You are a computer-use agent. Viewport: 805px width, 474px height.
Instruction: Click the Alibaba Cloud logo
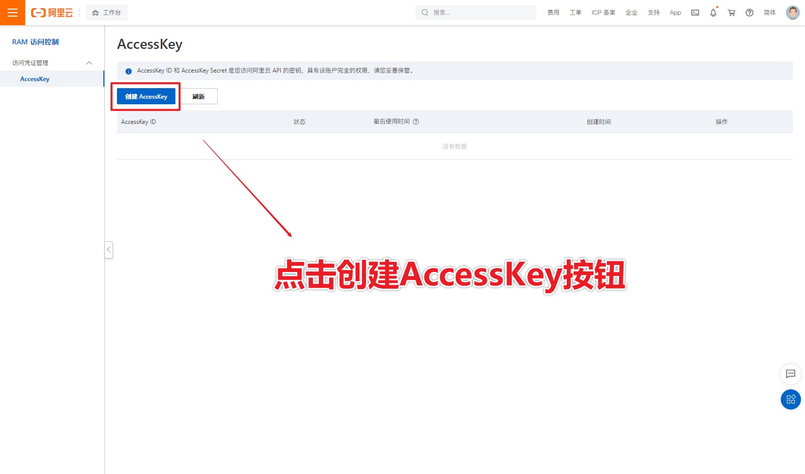point(52,13)
